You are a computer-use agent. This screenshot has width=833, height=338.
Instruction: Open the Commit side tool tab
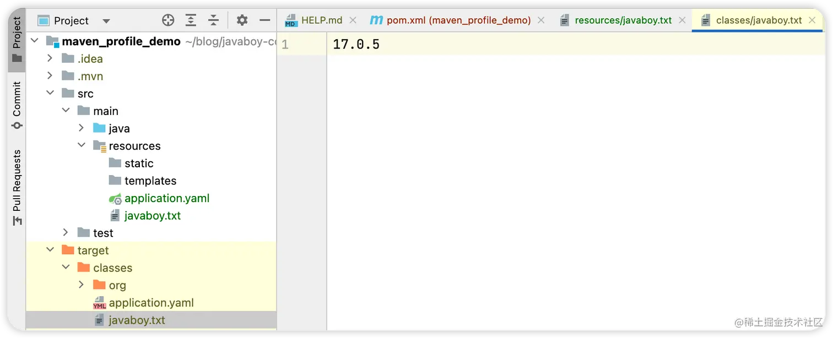point(17,105)
